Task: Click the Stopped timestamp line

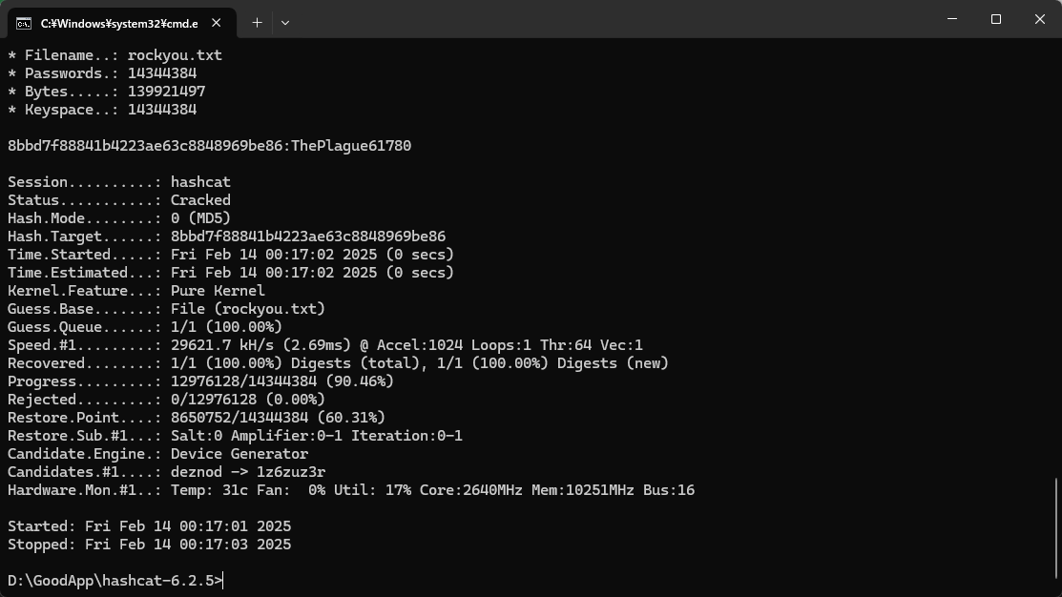Action: [x=150, y=545]
